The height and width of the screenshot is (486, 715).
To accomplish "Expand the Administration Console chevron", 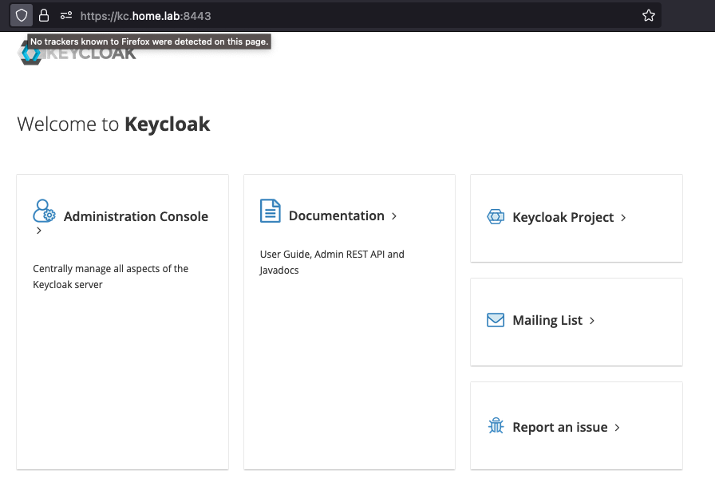I will [x=38, y=231].
